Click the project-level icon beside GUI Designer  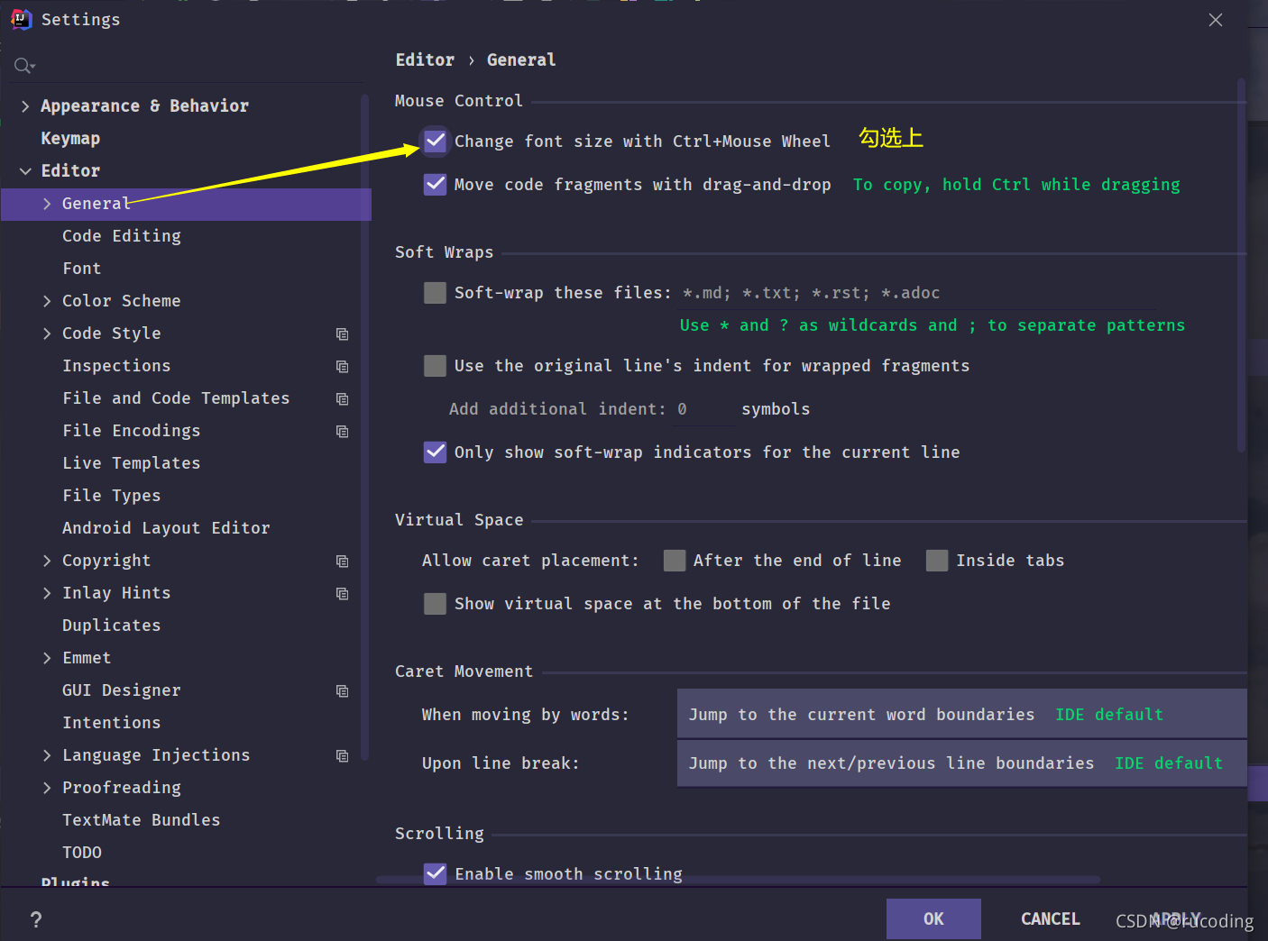[x=343, y=690]
